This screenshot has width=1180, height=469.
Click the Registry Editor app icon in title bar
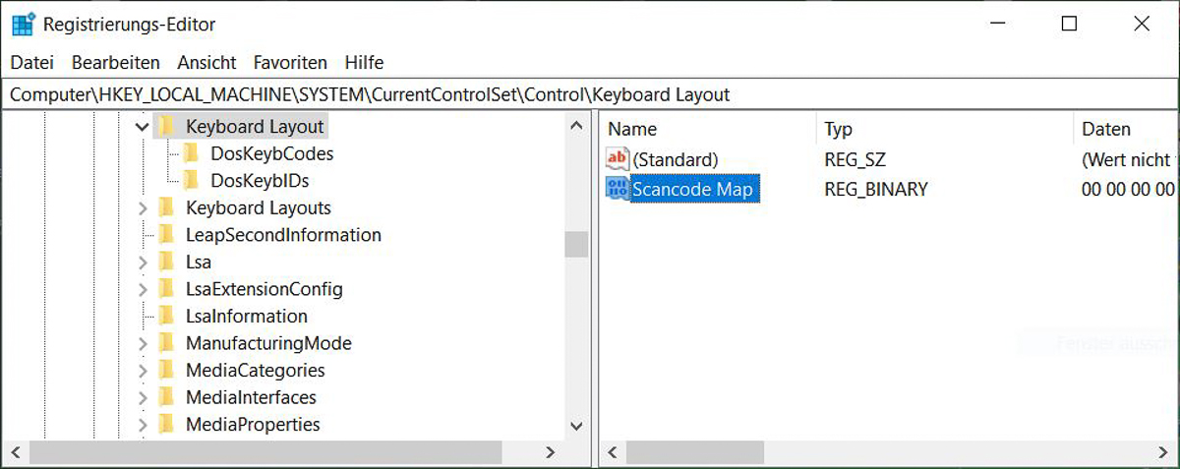click(24, 25)
